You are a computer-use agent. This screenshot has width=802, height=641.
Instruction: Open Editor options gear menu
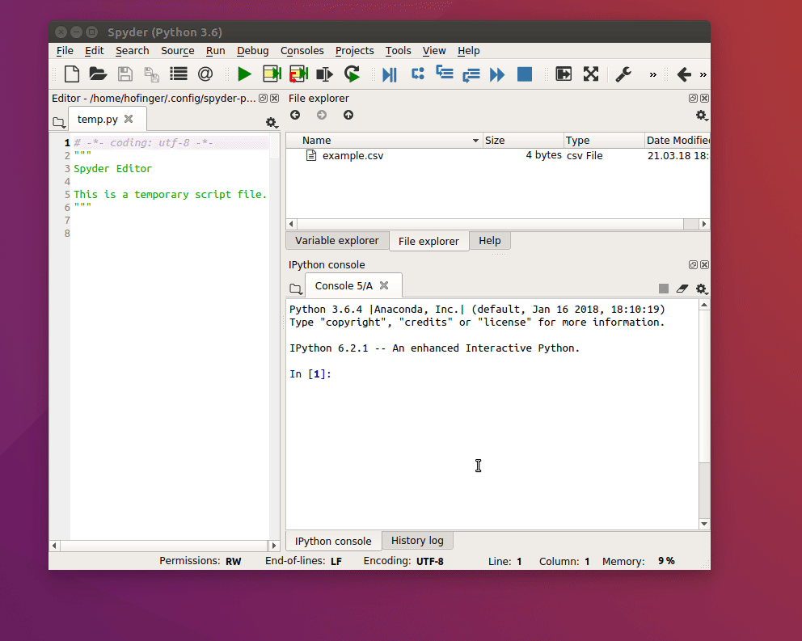coord(271,122)
